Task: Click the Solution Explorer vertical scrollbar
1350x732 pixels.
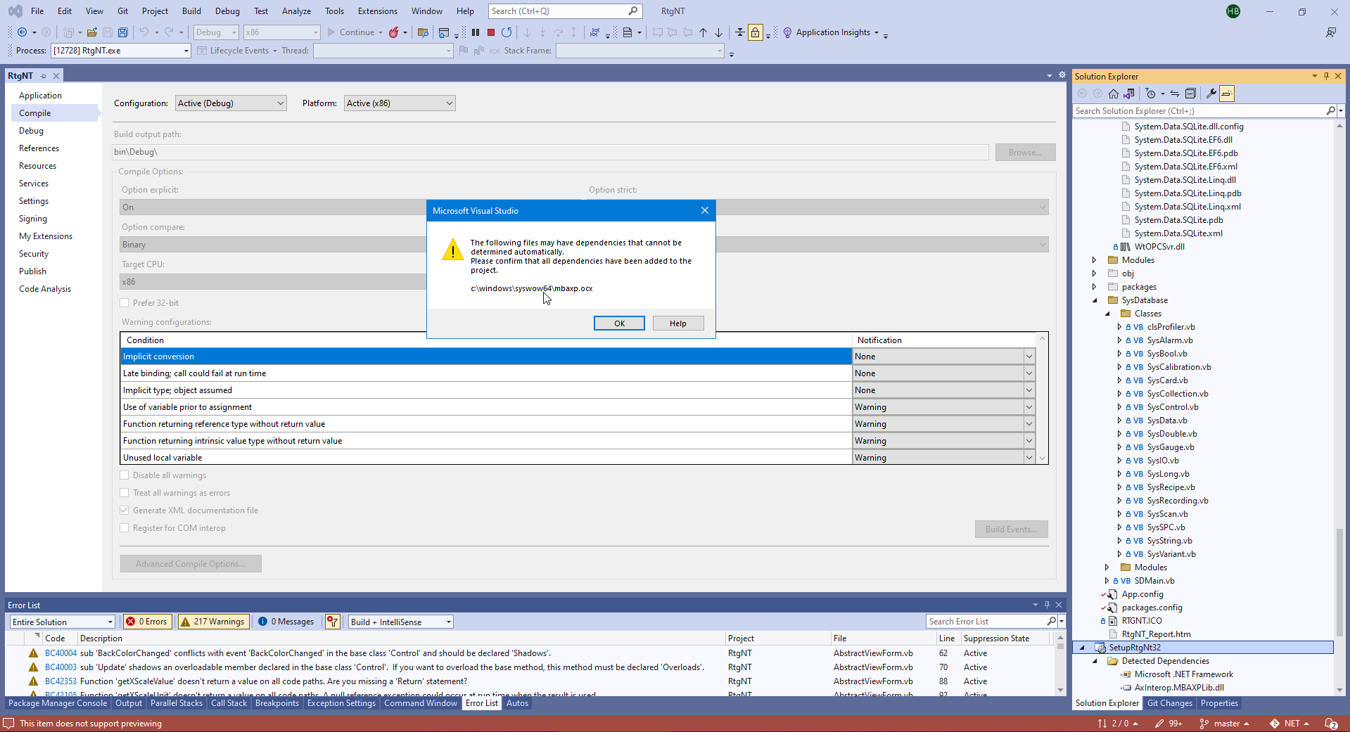Action: pyautogui.click(x=1339, y=408)
